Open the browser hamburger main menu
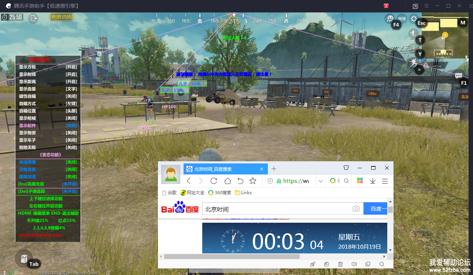Viewport: 473px width, 275px height. click(x=385, y=181)
